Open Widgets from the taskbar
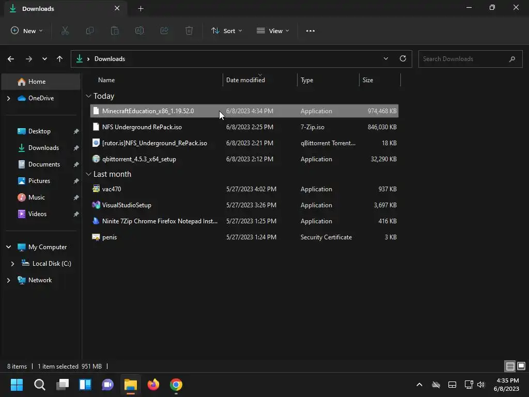529x397 pixels. 85,385
